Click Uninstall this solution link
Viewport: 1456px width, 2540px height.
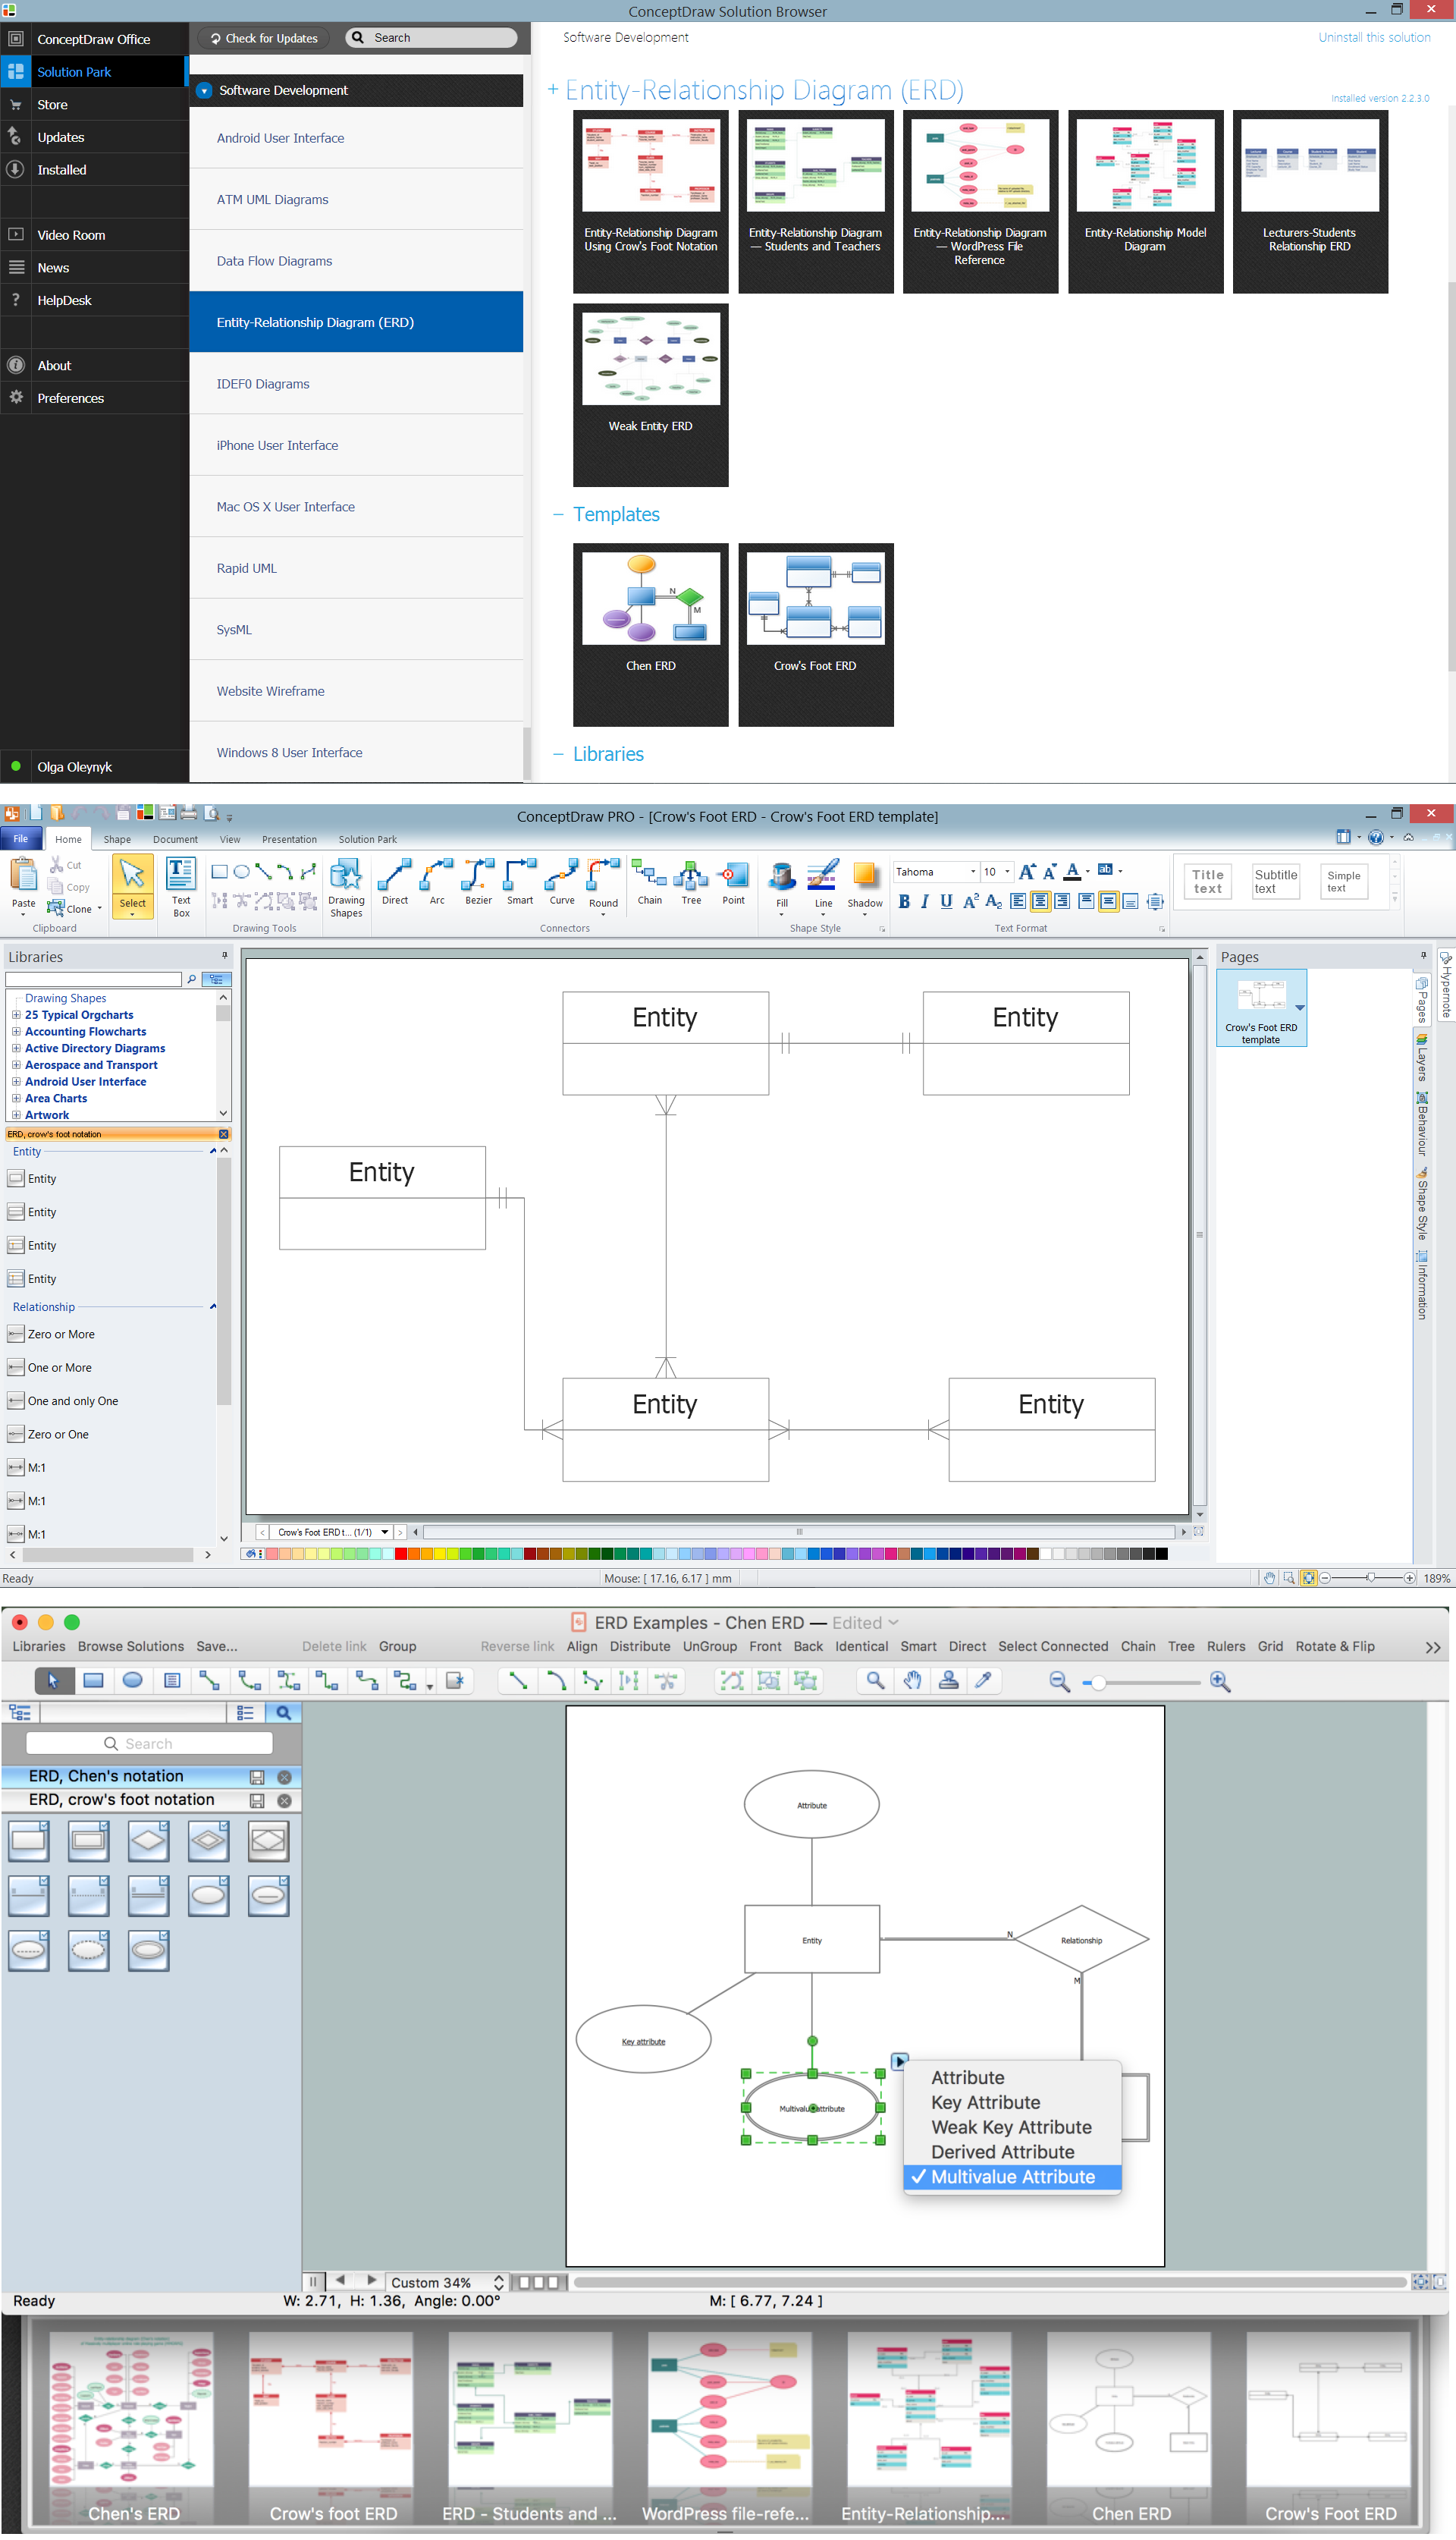pos(1373,37)
